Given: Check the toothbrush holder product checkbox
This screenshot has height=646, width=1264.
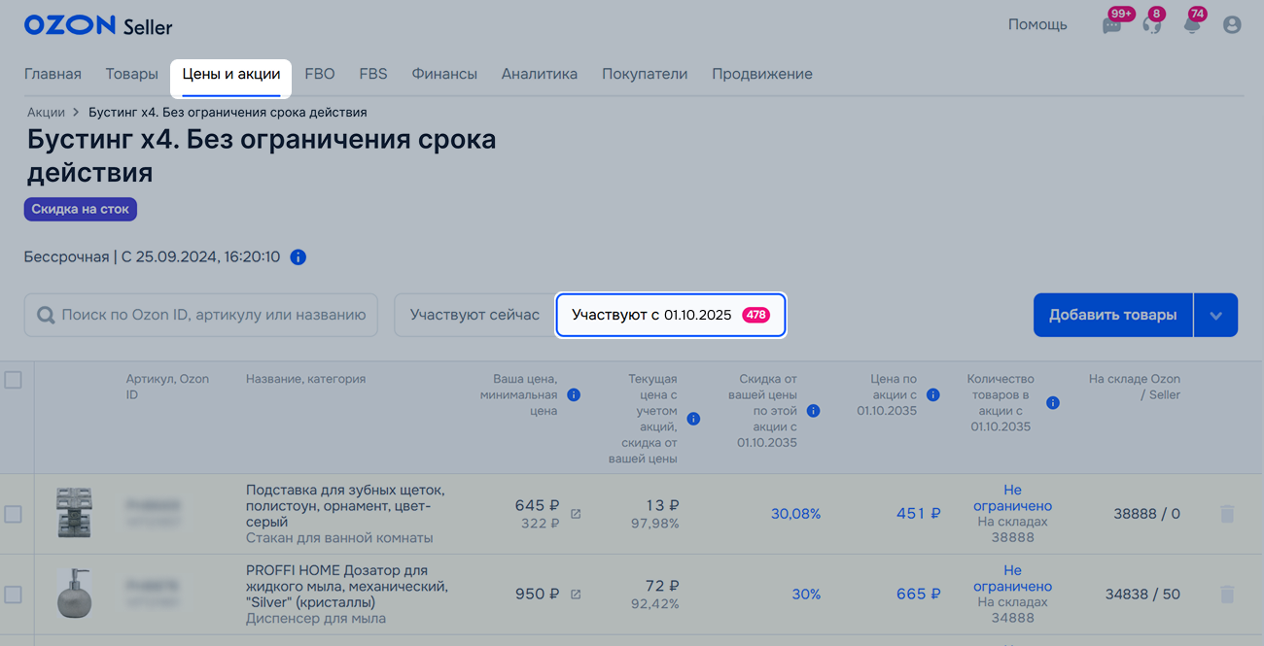Looking at the screenshot, I should pos(14,514).
